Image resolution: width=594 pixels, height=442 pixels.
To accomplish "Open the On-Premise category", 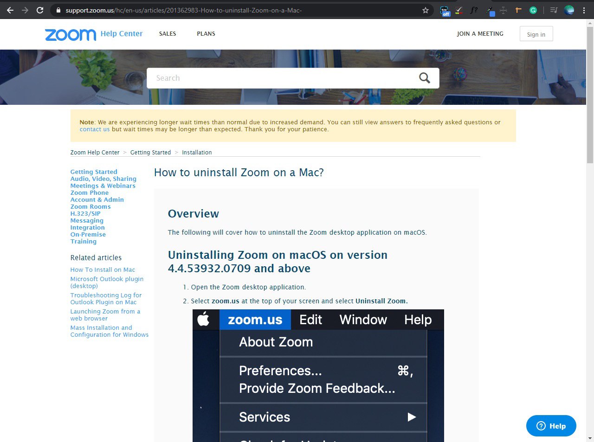I will pyautogui.click(x=88, y=234).
